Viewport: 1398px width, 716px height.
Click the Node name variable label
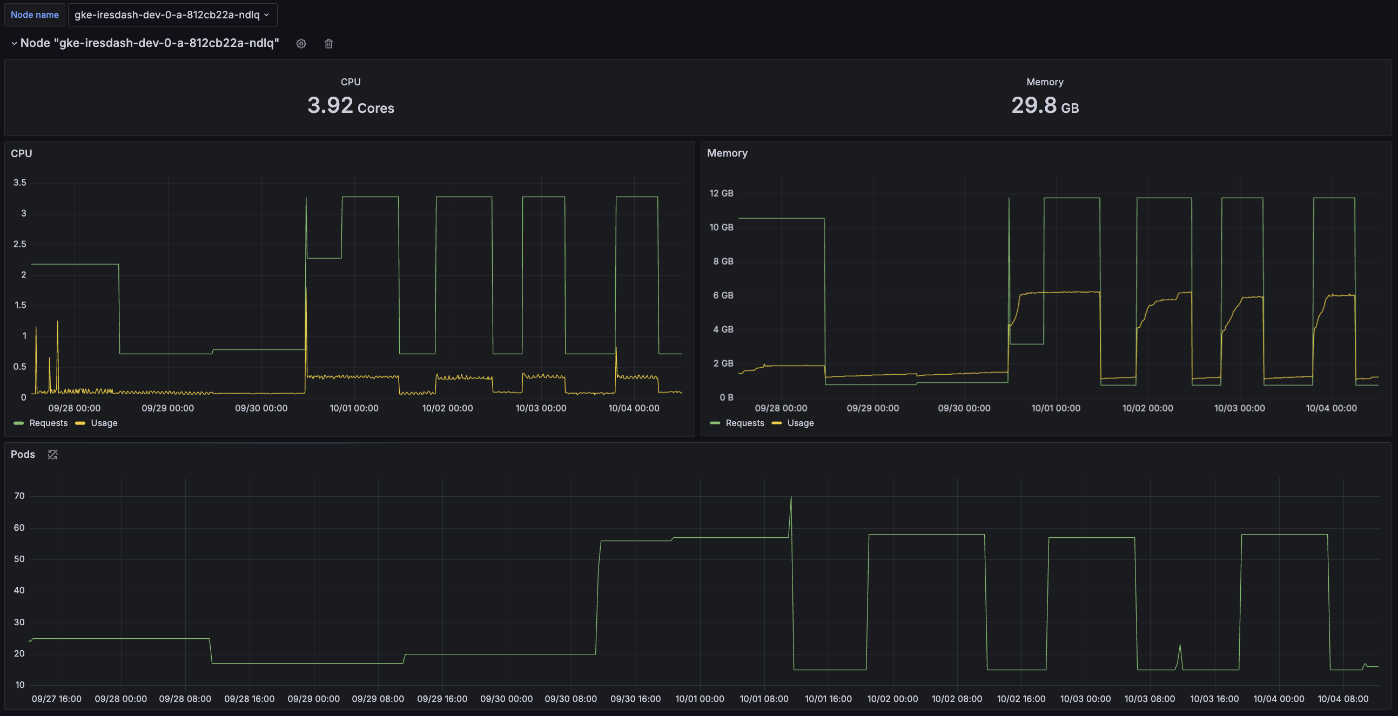(x=34, y=15)
